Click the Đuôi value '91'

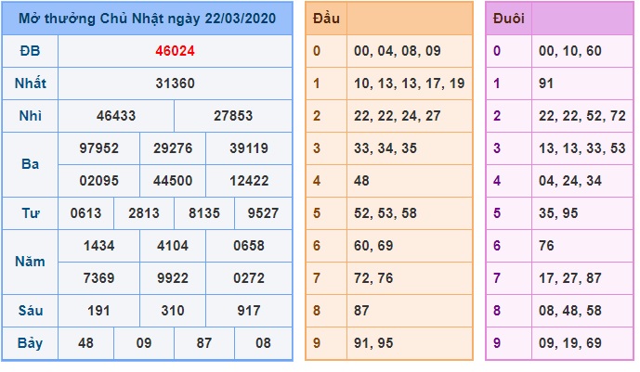click(546, 83)
